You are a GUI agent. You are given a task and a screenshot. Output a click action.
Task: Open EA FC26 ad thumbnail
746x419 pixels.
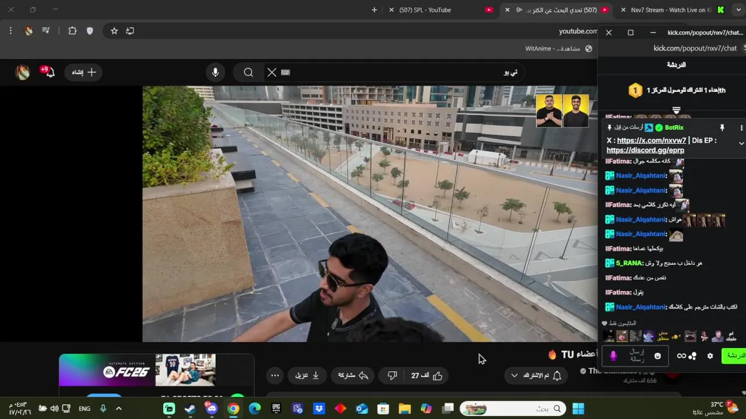tap(138, 370)
